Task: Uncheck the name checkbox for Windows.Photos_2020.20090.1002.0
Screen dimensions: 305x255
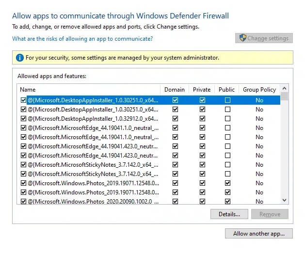Action: [x=23, y=201]
